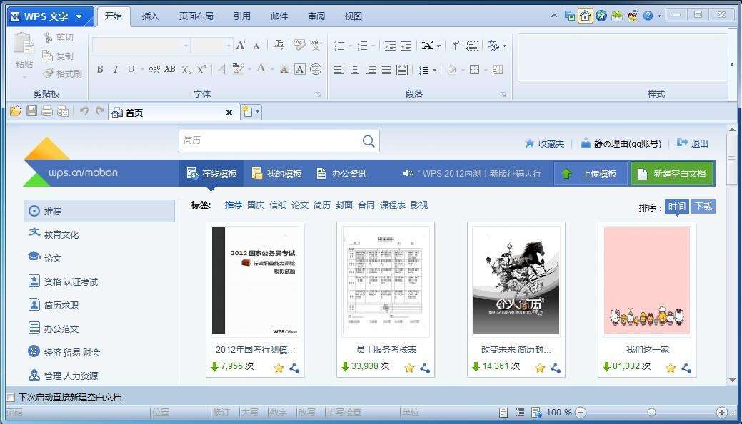Screen dimensions: 742x424
Task: Align paragraph text to the left
Action: 339,70
